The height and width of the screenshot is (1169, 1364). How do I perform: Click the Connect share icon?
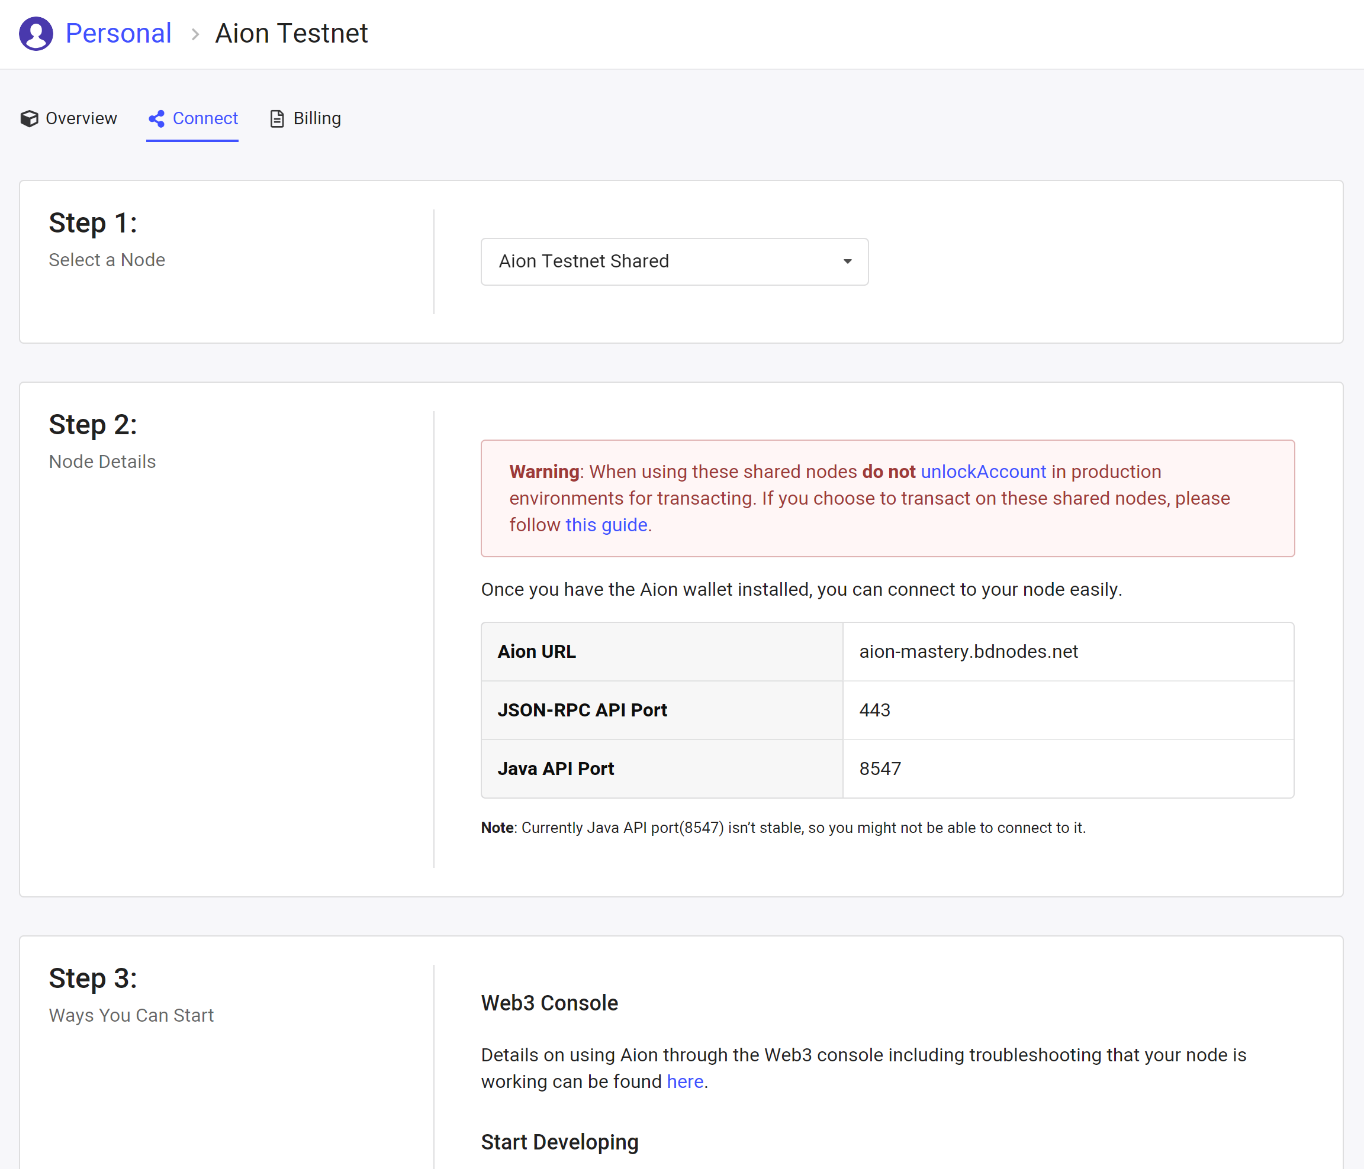[x=157, y=118]
